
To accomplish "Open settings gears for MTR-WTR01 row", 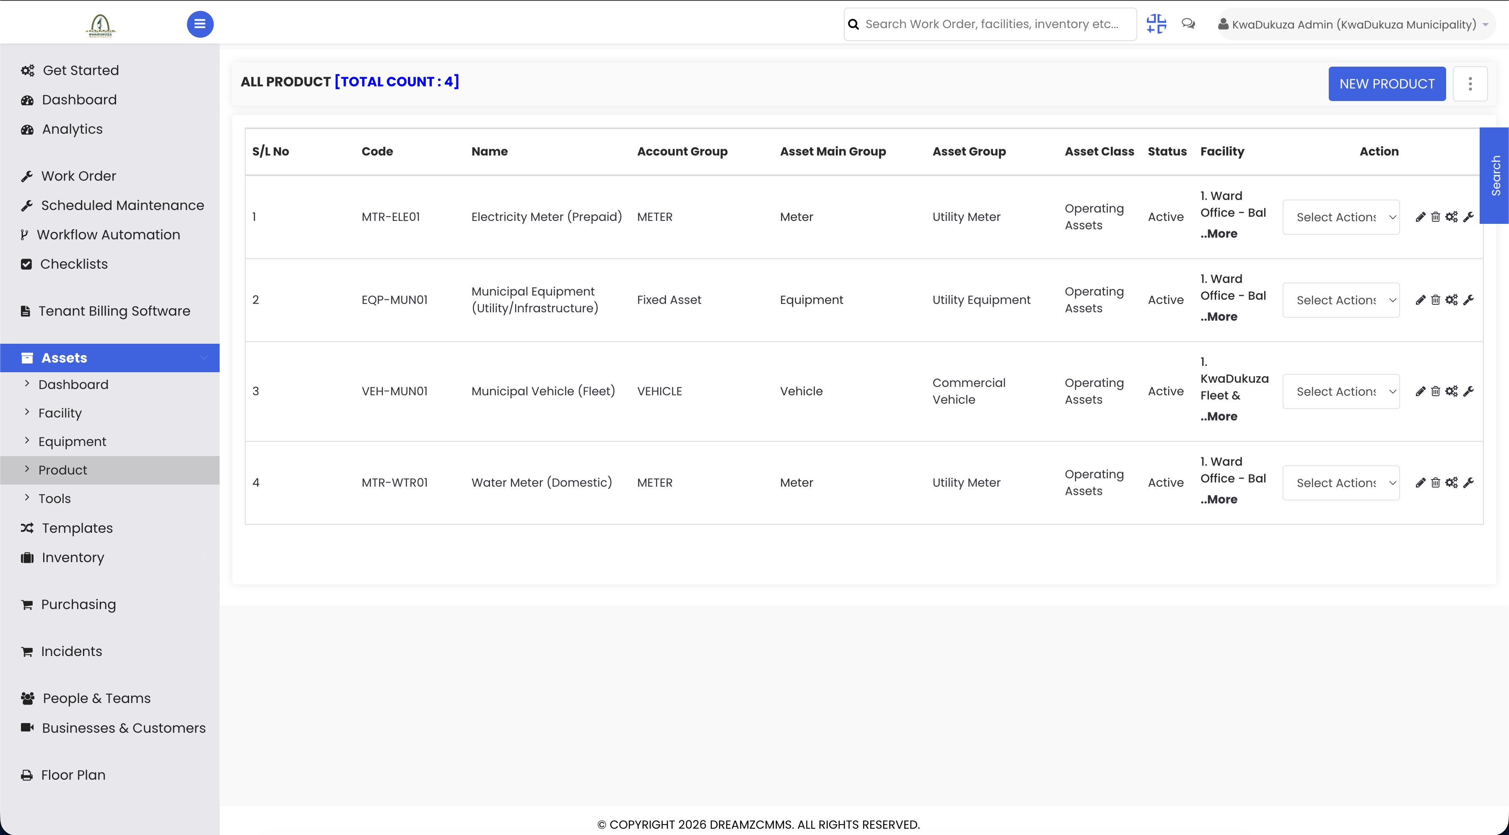I will (1452, 483).
